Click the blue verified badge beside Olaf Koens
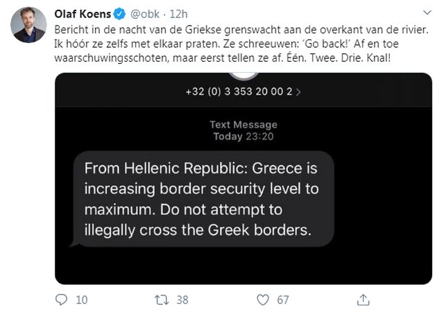 tap(118, 13)
